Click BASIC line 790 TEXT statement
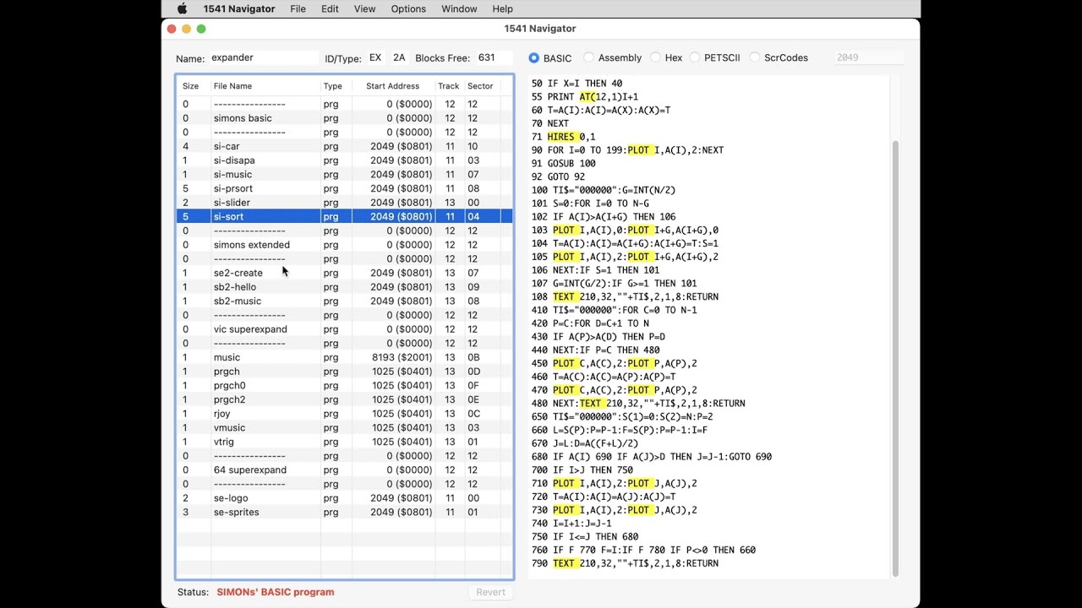This screenshot has width=1082, height=608. 625,563
